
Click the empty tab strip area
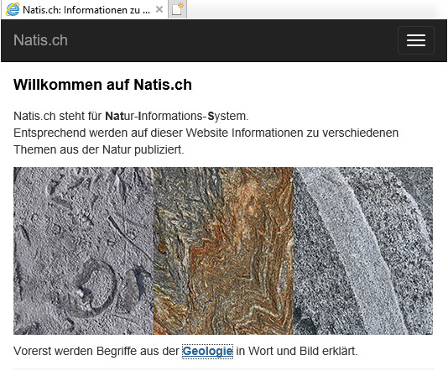[315, 9]
